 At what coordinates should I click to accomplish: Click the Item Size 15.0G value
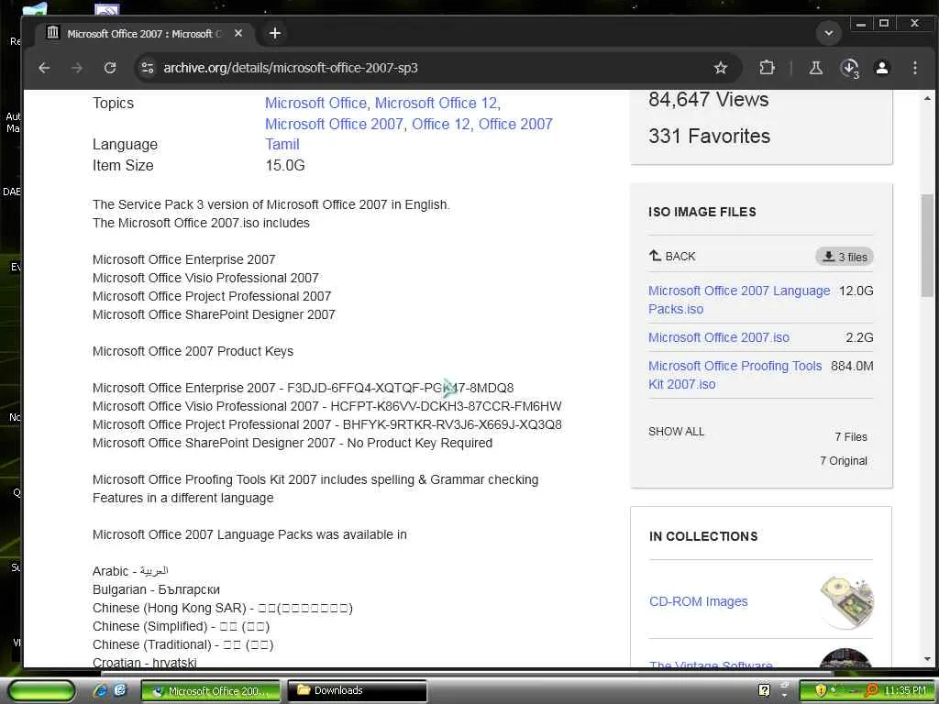(x=285, y=165)
